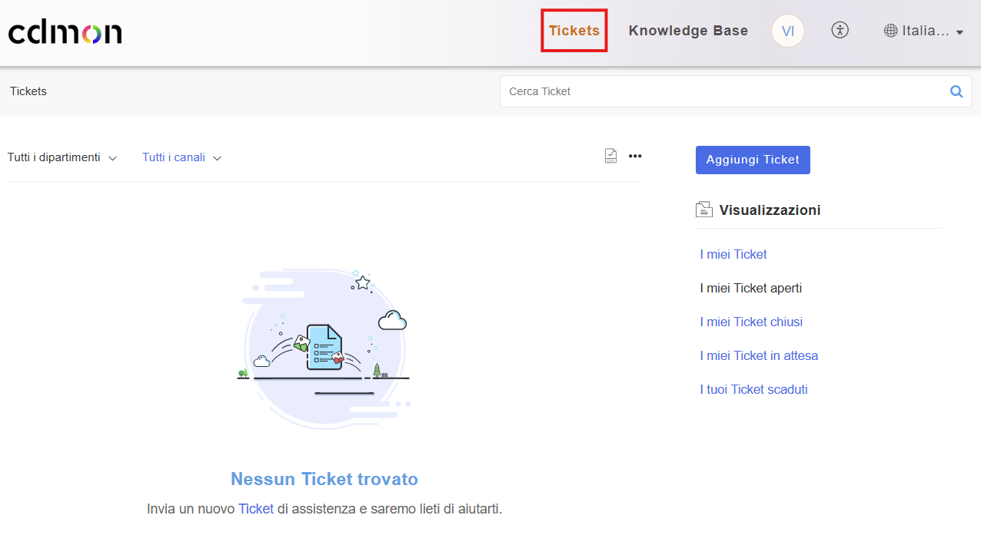Open I miei Ticket in attesa
The height and width of the screenshot is (535, 981).
[x=758, y=355]
